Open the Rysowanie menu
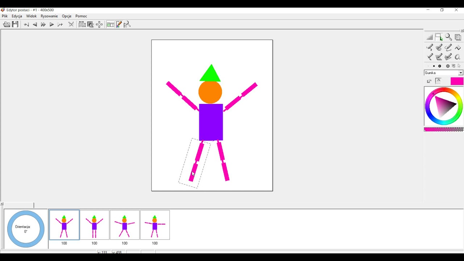 49,16
